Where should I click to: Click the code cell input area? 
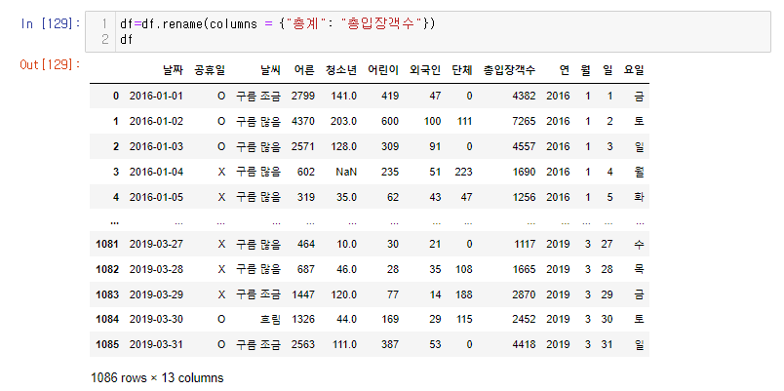click(427, 31)
